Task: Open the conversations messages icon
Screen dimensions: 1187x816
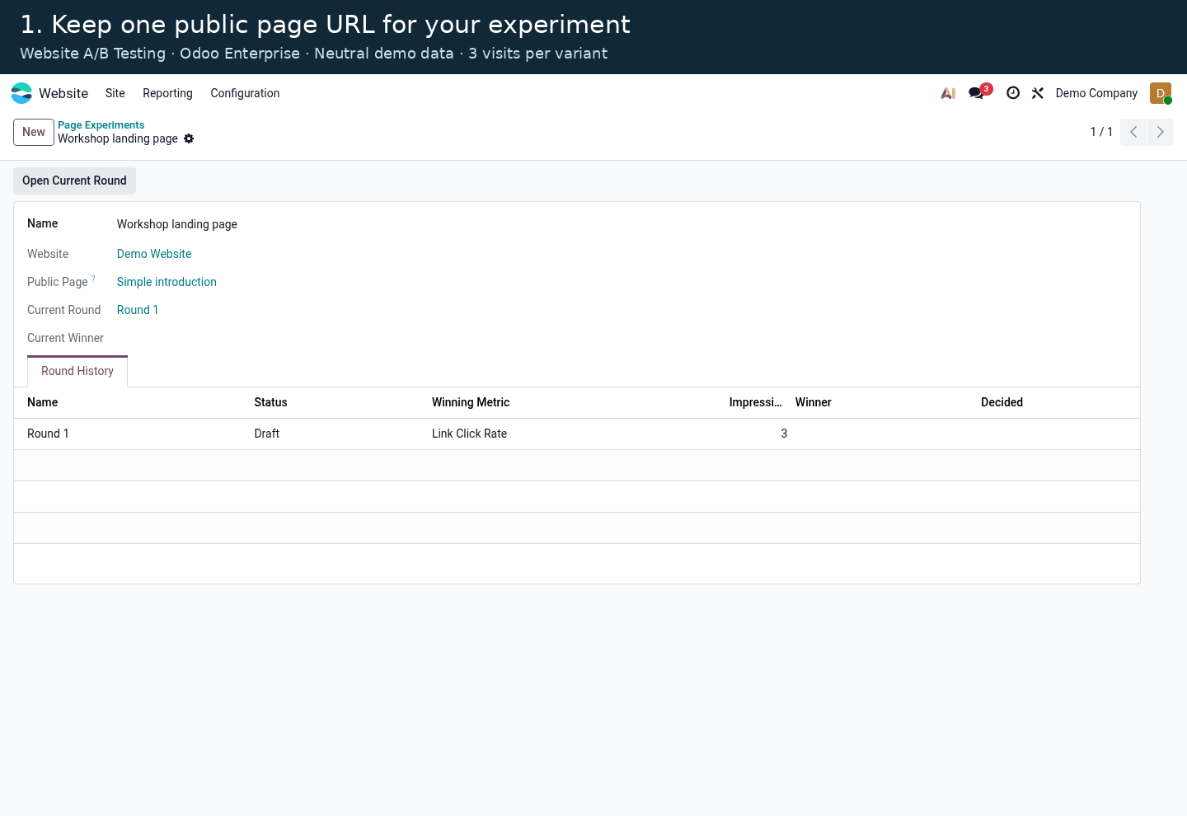Action: [977, 93]
